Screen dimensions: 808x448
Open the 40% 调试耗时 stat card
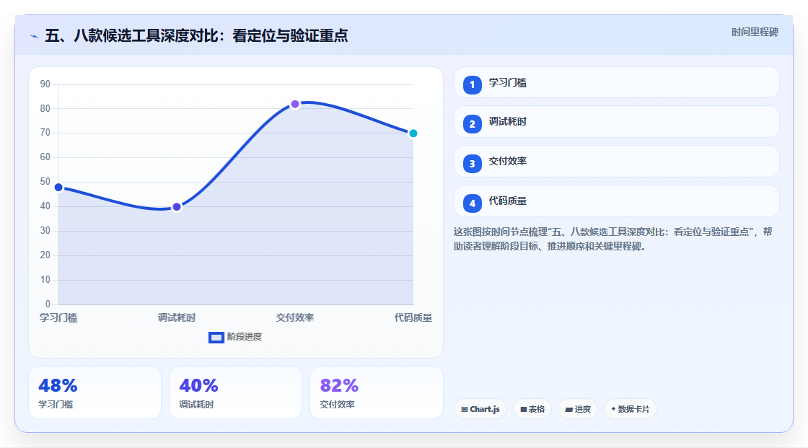pyautogui.click(x=235, y=392)
